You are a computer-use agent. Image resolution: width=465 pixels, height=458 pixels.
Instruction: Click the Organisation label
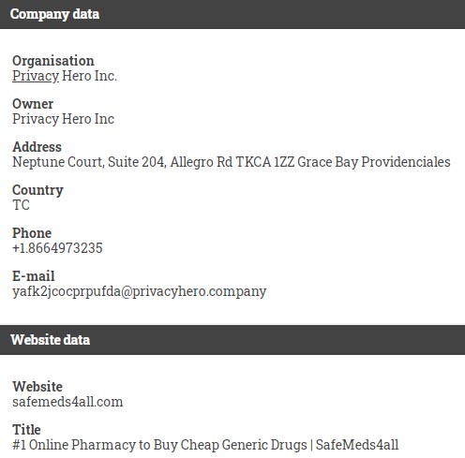53,61
